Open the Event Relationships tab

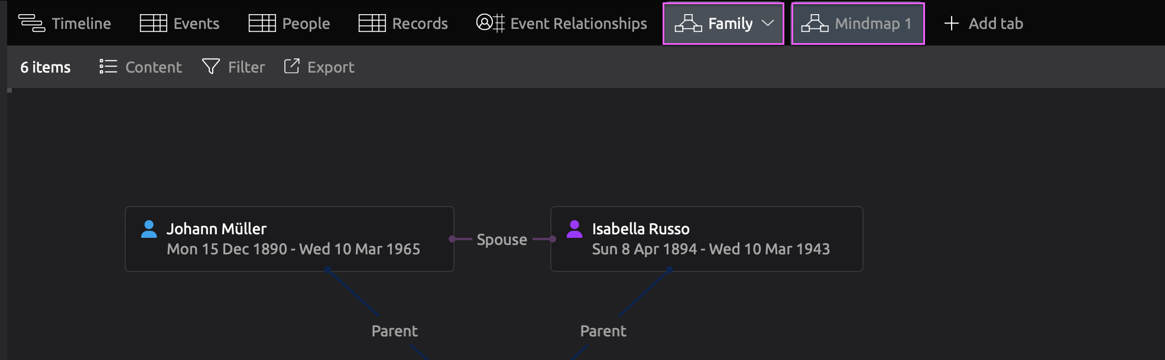point(578,24)
